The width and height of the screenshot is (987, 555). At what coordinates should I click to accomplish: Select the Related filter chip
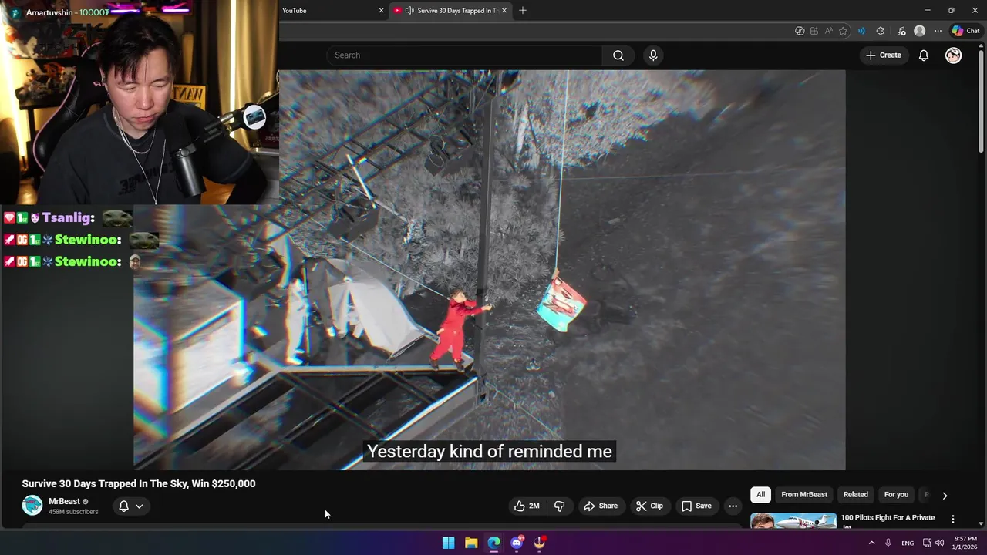(x=855, y=494)
